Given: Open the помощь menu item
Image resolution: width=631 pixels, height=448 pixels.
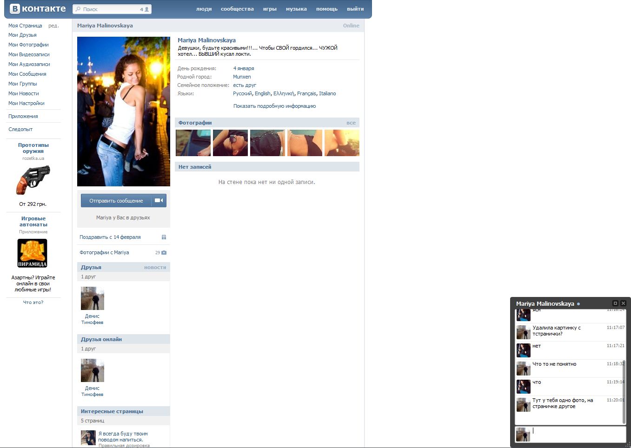Looking at the screenshot, I should [x=327, y=9].
